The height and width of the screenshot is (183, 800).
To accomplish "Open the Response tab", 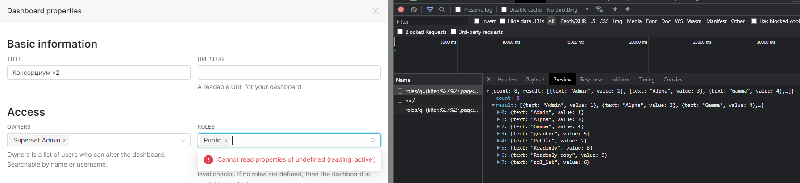I will click(591, 80).
